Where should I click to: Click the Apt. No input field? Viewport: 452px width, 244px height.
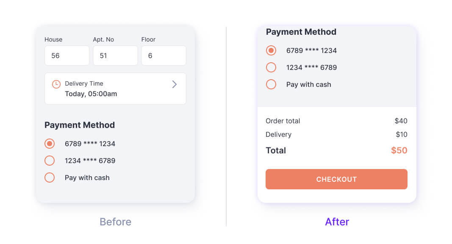(x=115, y=55)
